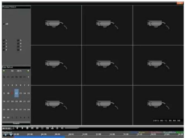Toggle the channel 7 checkbox
Viewport: 185px width, 138px height.
pyautogui.click(x=18, y=47)
